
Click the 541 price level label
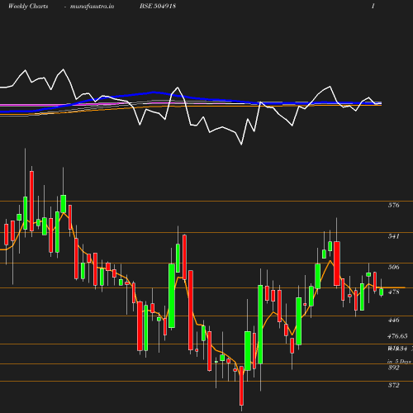pos(393,236)
